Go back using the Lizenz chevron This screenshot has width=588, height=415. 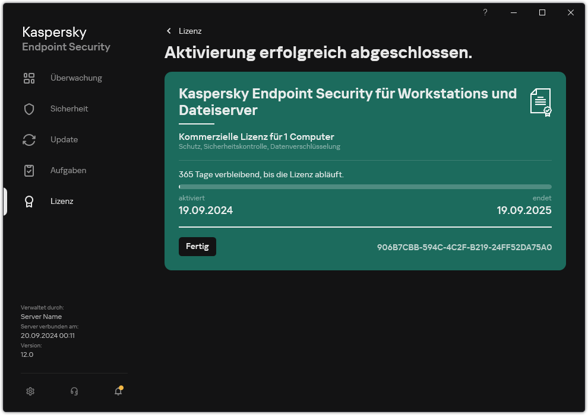click(169, 31)
